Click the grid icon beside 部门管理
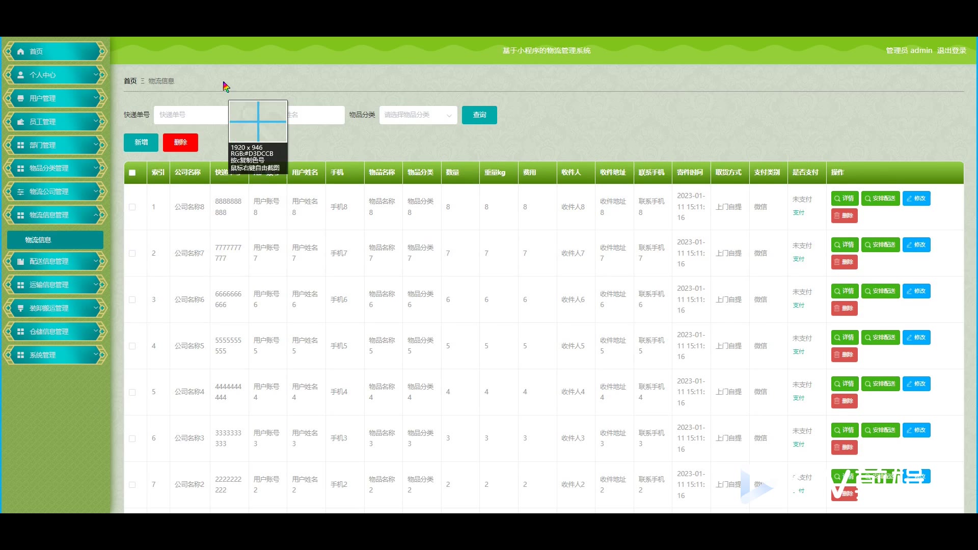The image size is (978, 550). pyautogui.click(x=20, y=145)
